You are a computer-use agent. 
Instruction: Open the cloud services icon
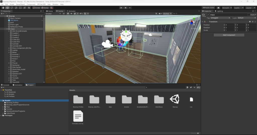tap(218, 8)
